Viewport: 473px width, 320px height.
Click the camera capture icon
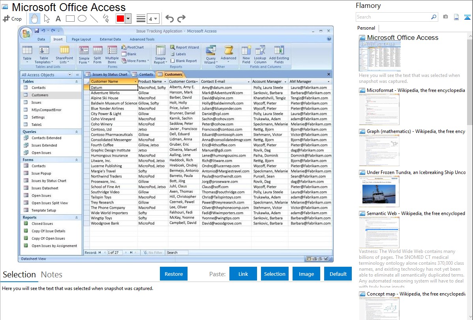445,17
